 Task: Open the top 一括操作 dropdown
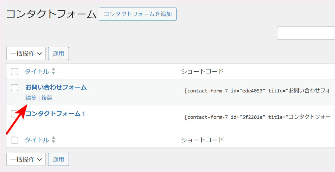pos(26,53)
